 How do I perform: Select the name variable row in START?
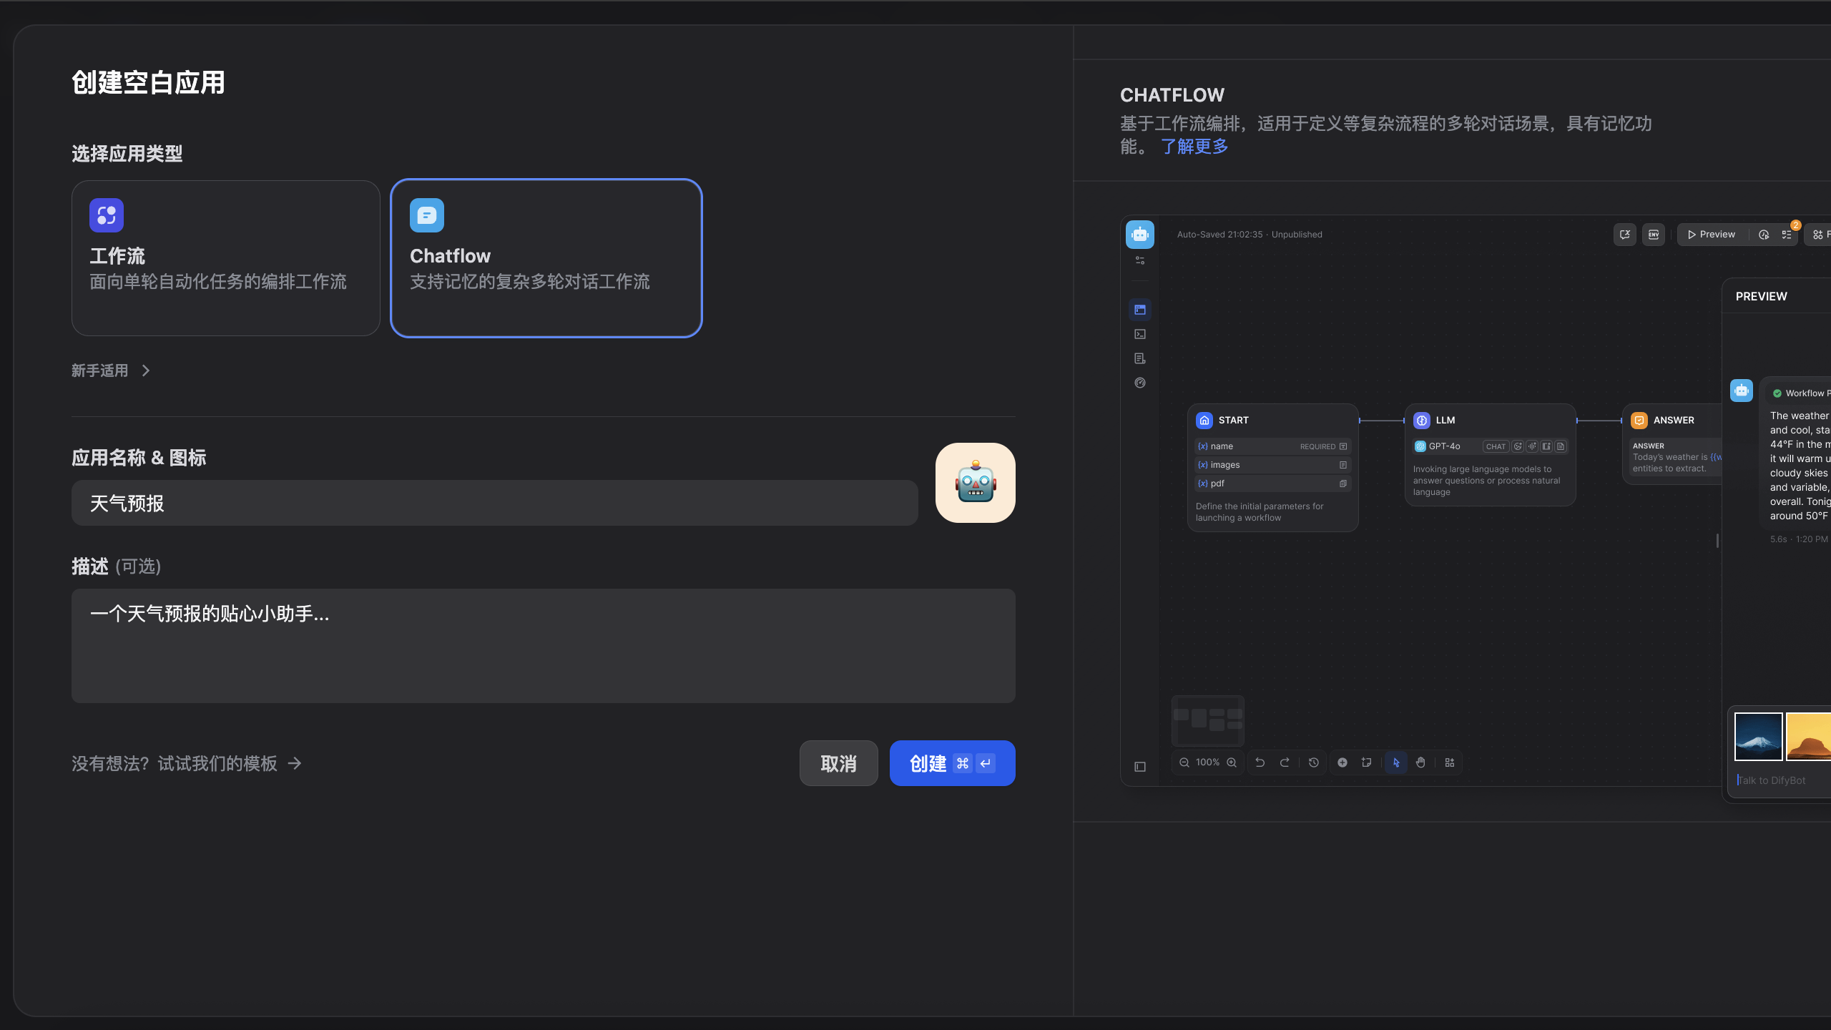pyautogui.click(x=1272, y=446)
